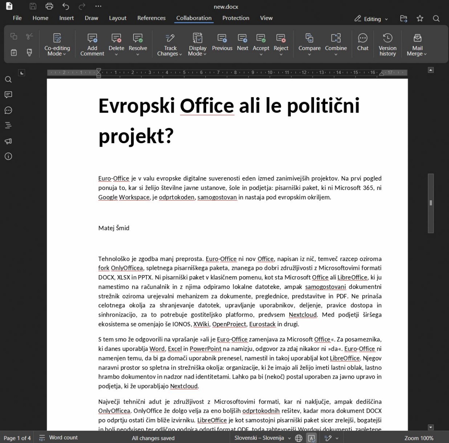
Task: Open Co-editing Mode dropdown
Action: [57, 44]
